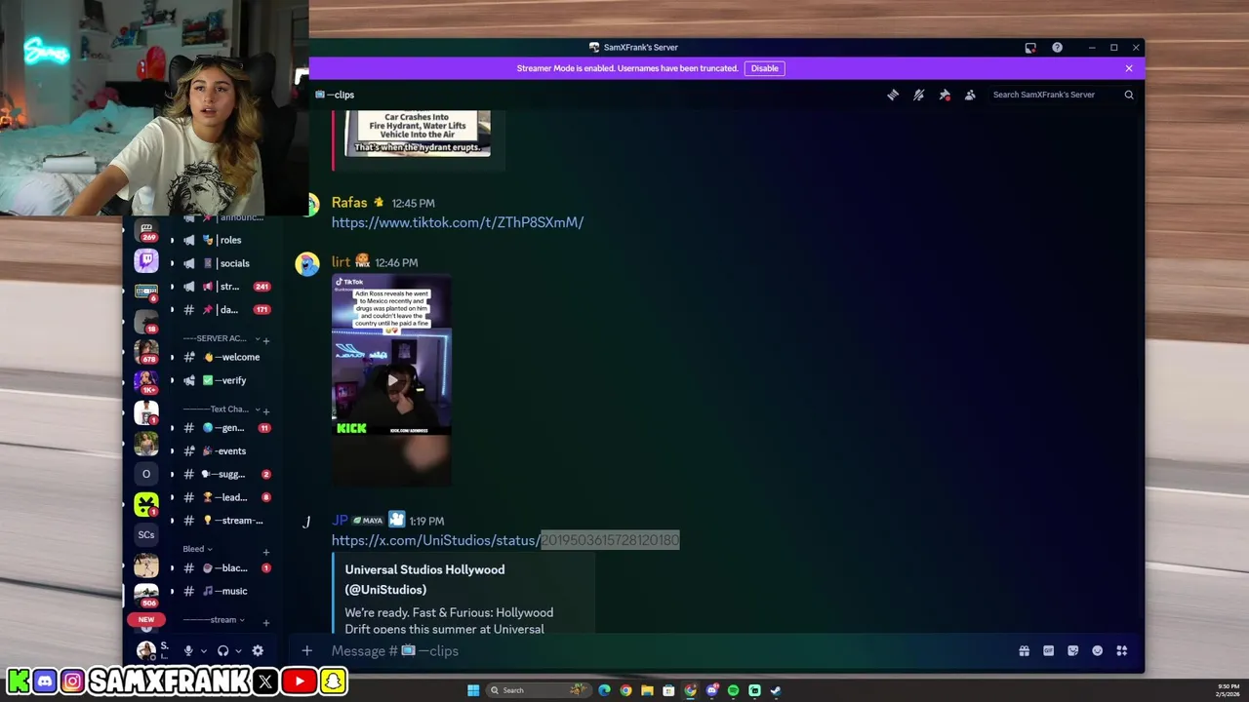This screenshot has width=1249, height=702.
Task: Open the Threads icon in channel header
Action: (x=893, y=95)
